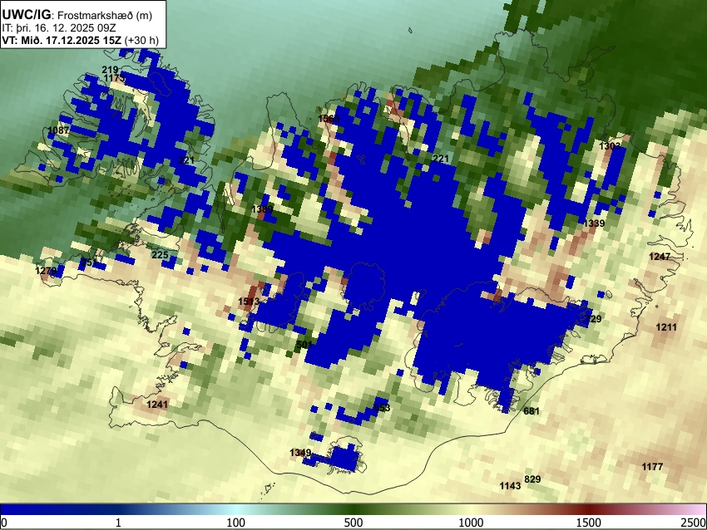Click the 1349 value label
Screen dimensions: 707x530
click(299, 453)
